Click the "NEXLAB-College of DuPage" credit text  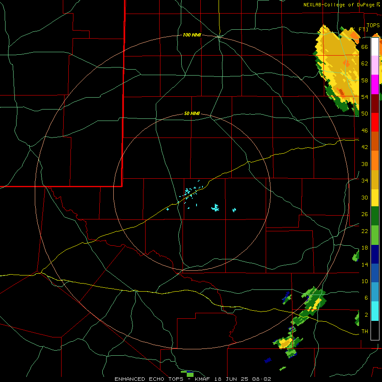340,5
